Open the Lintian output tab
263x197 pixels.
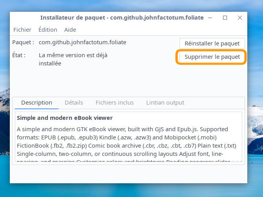point(165,103)
